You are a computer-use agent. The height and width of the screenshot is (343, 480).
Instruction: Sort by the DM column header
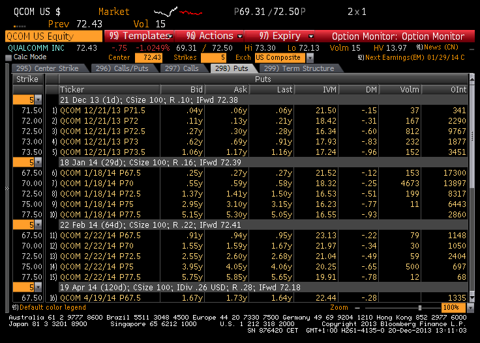pyautogui.click(x=359, y=89)
